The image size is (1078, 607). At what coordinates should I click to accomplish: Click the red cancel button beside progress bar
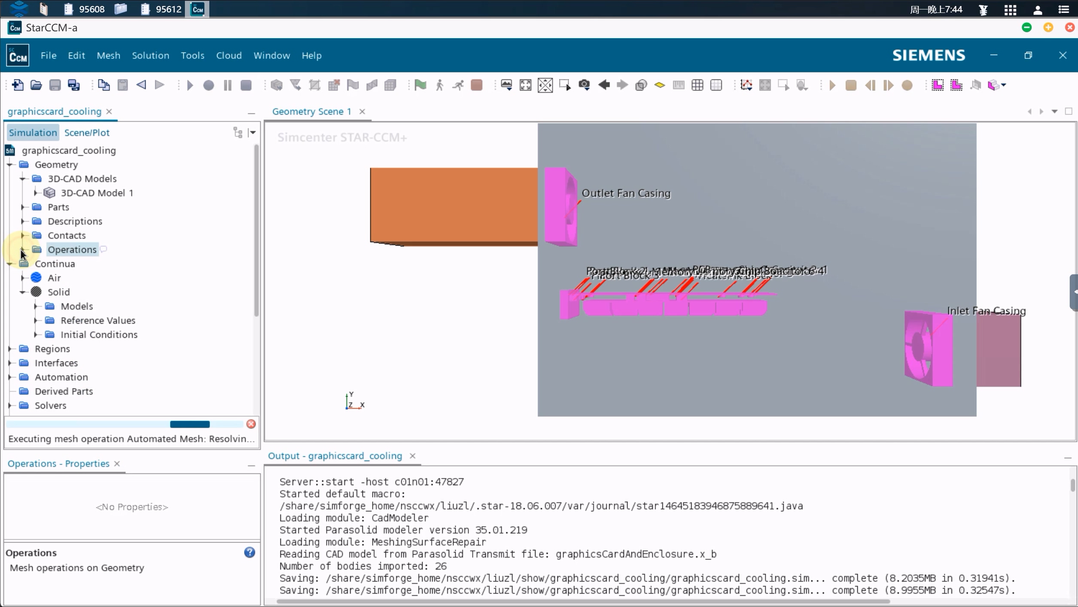point(251,424)
